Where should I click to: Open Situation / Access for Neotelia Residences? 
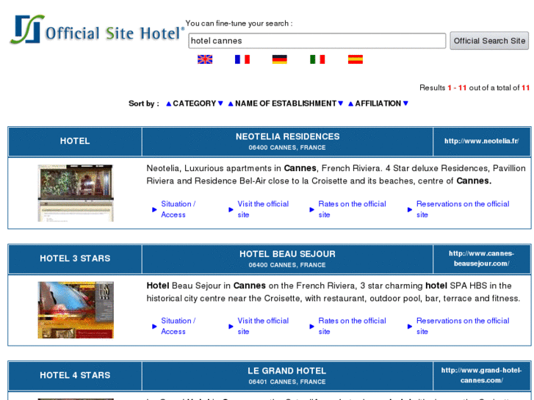(x=178, y=209)
